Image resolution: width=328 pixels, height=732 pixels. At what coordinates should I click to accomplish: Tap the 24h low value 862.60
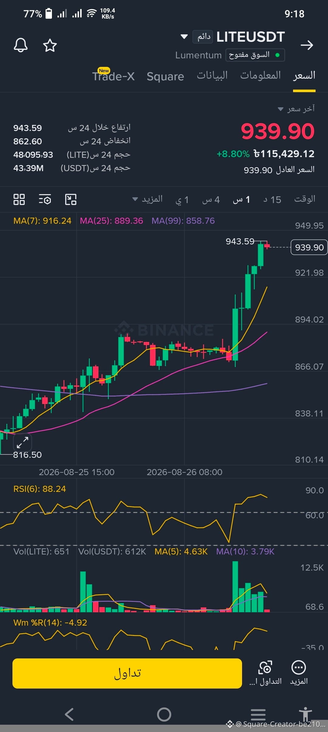point(28,141)
